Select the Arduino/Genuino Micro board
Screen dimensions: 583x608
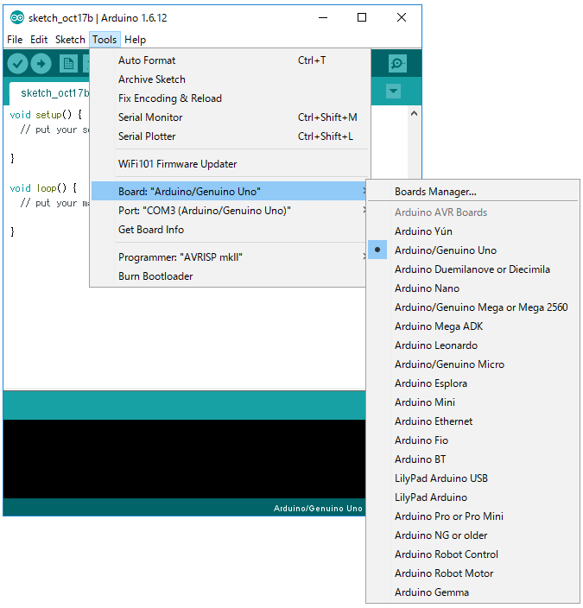point(472,364)
